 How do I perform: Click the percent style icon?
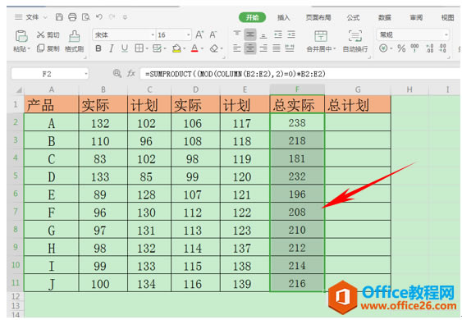[x=401, y=48]
